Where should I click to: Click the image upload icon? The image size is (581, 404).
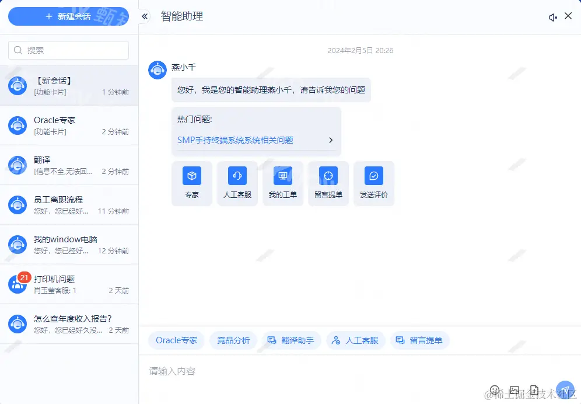(514, 389)
